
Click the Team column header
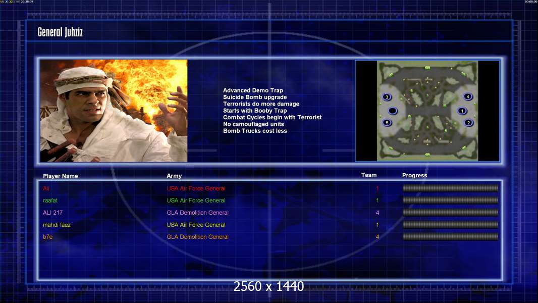[x=369, y=175]
